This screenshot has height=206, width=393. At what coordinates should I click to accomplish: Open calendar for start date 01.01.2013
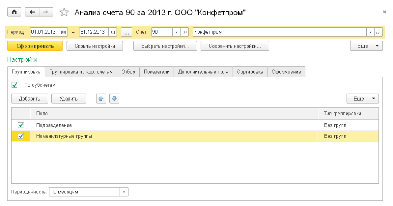click(x=64, y=32)
